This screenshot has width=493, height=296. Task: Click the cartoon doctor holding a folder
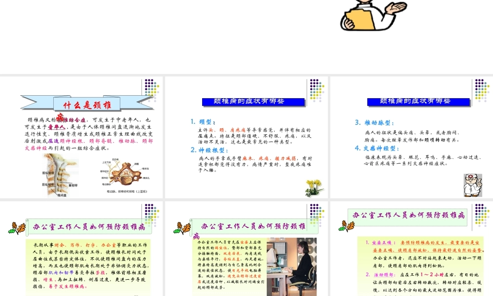[373, 15]
